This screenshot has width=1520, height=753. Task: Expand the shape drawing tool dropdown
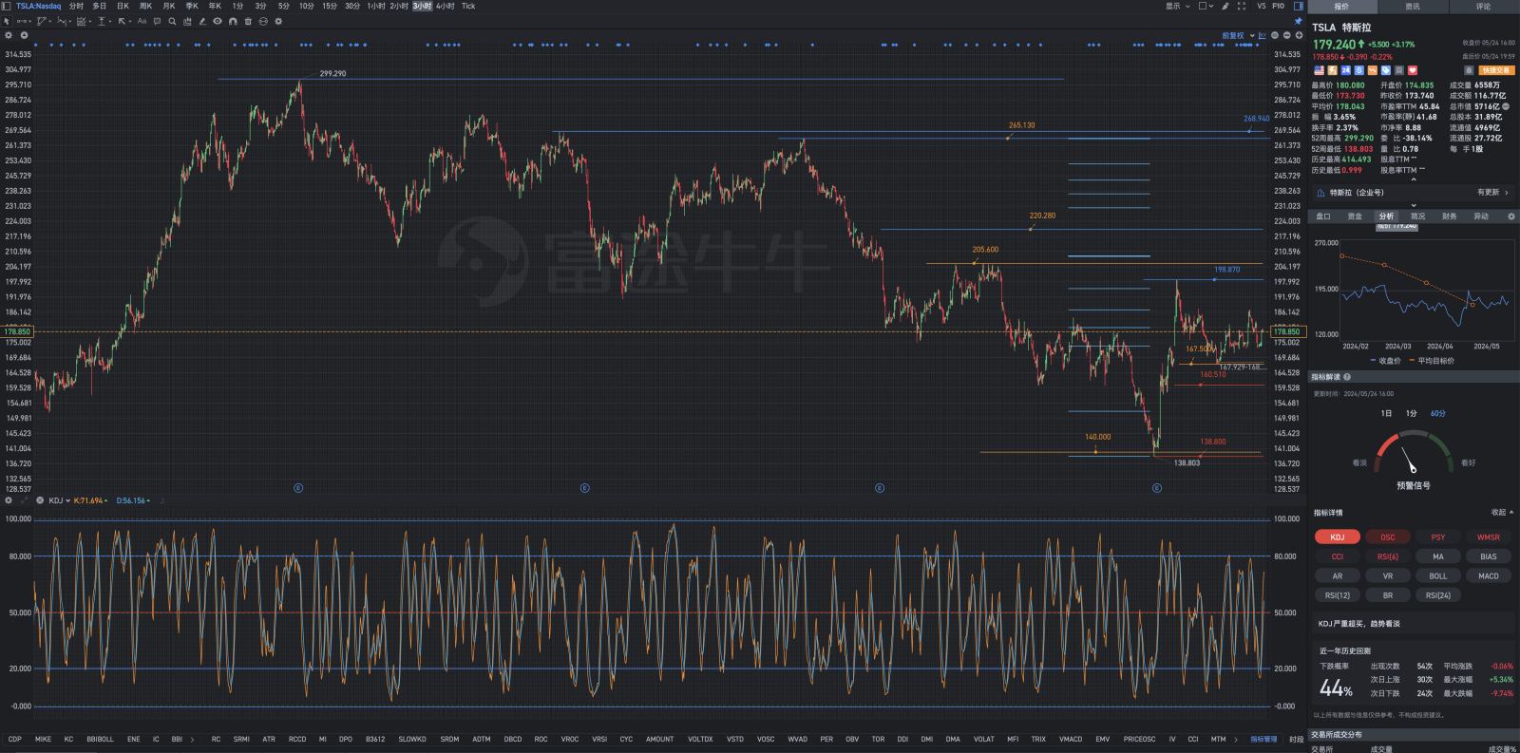50,21
